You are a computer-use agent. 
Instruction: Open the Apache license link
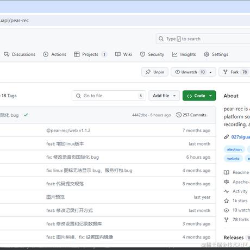pos(241,182)
